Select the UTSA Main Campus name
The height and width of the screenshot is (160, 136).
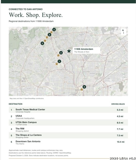click(x=26, y=122)
